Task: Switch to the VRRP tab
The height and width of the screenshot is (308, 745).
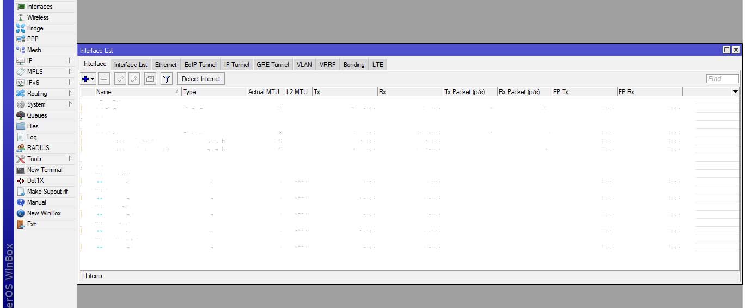Action: click(328, 64)
